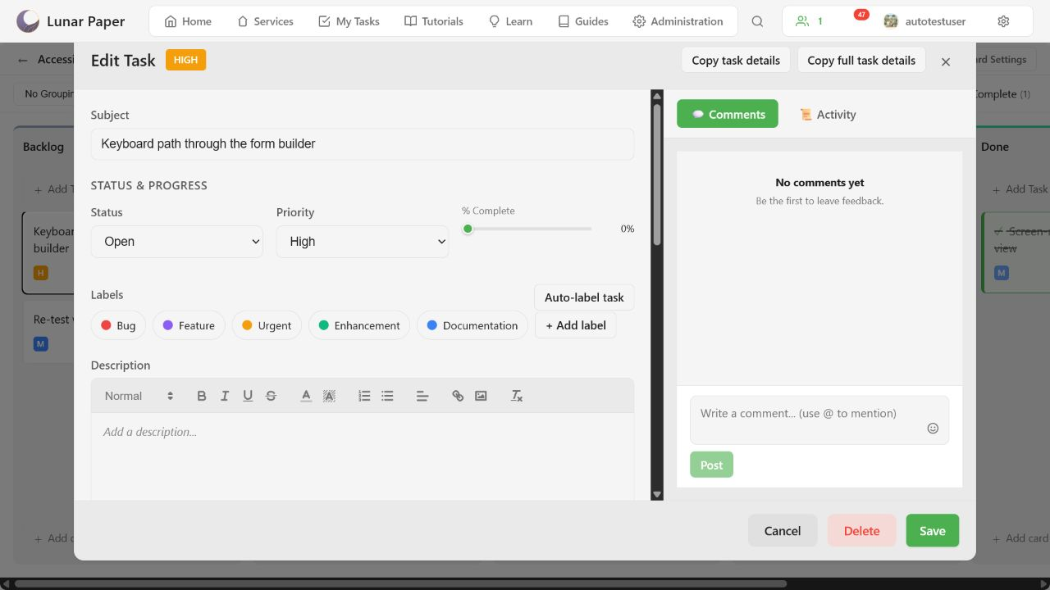Open text alignment options
The width and height of the screenshot is (1050, 590).
(x=422, y=396)
